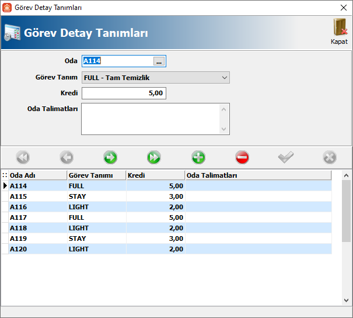Expand the Görev Tanım dropdown
Screen dimensions: 353x318
(x=225, y=77)
